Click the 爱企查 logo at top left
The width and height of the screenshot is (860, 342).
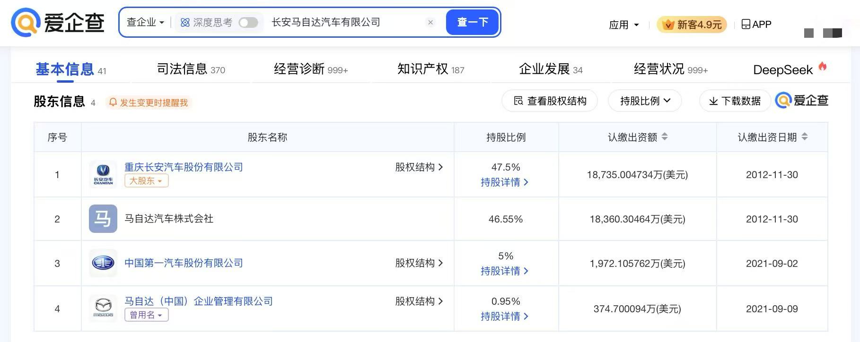58,22
